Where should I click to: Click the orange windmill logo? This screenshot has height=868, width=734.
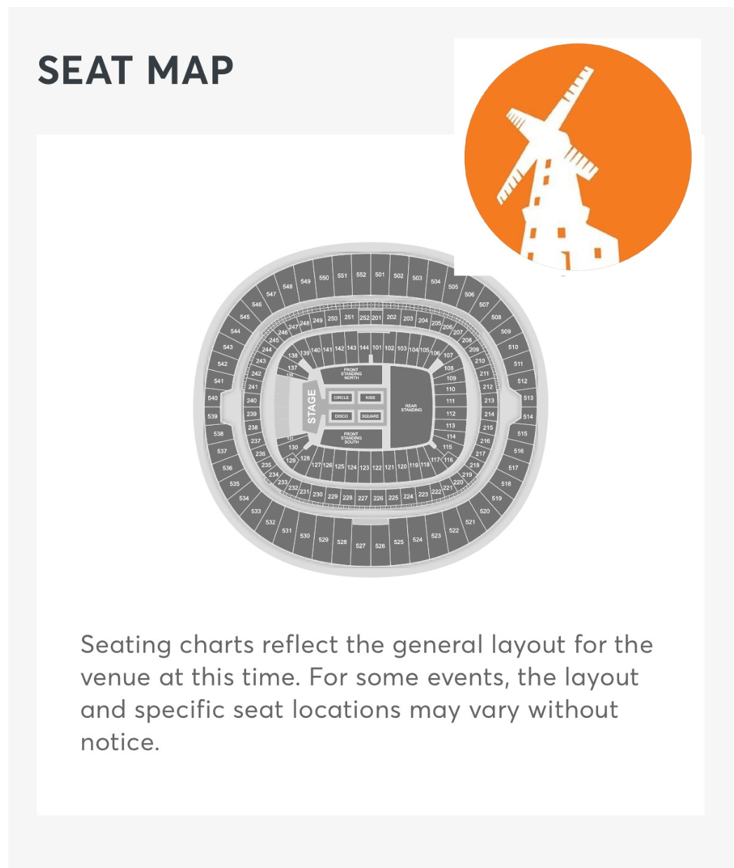coord(577,157)
